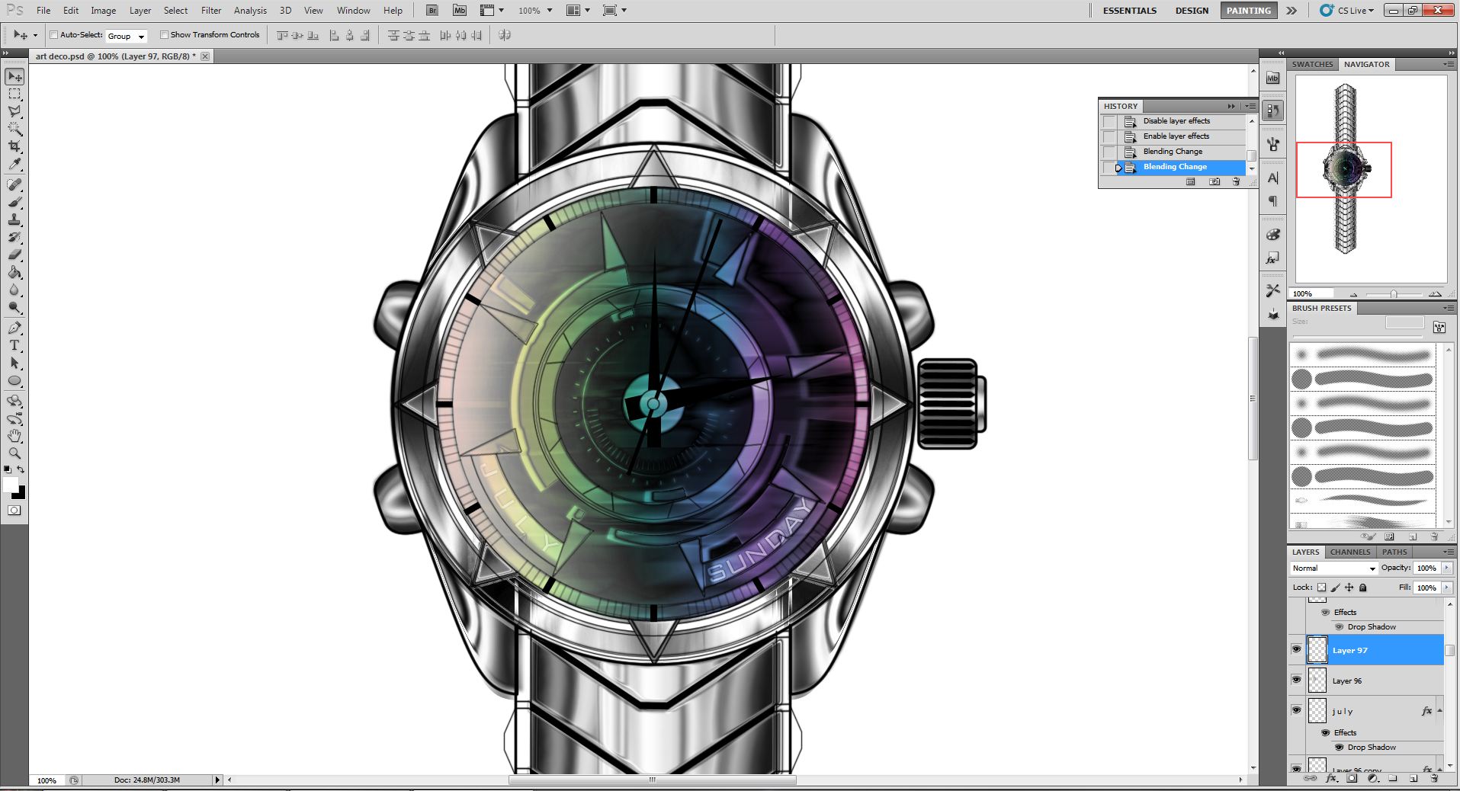Click the foreground color swatch
The image size is (1460, 791).
[11, 485]
